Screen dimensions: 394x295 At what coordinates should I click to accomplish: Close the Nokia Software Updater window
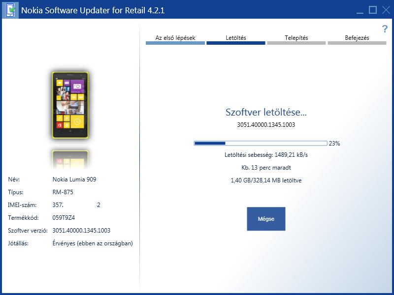coord(386,10)
